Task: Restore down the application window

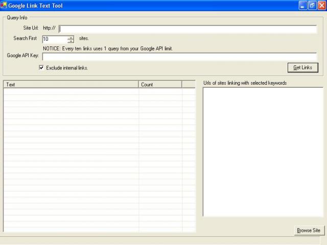Action: 312,6
